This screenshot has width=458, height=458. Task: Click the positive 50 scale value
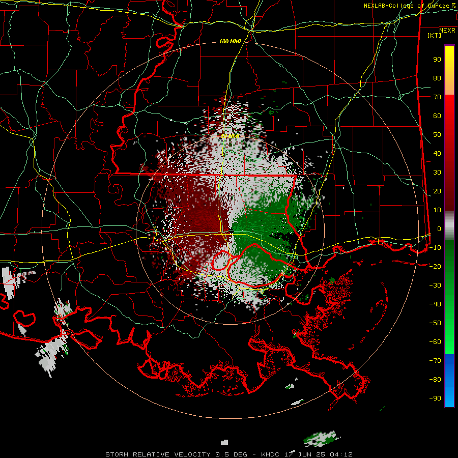(437, 135)
